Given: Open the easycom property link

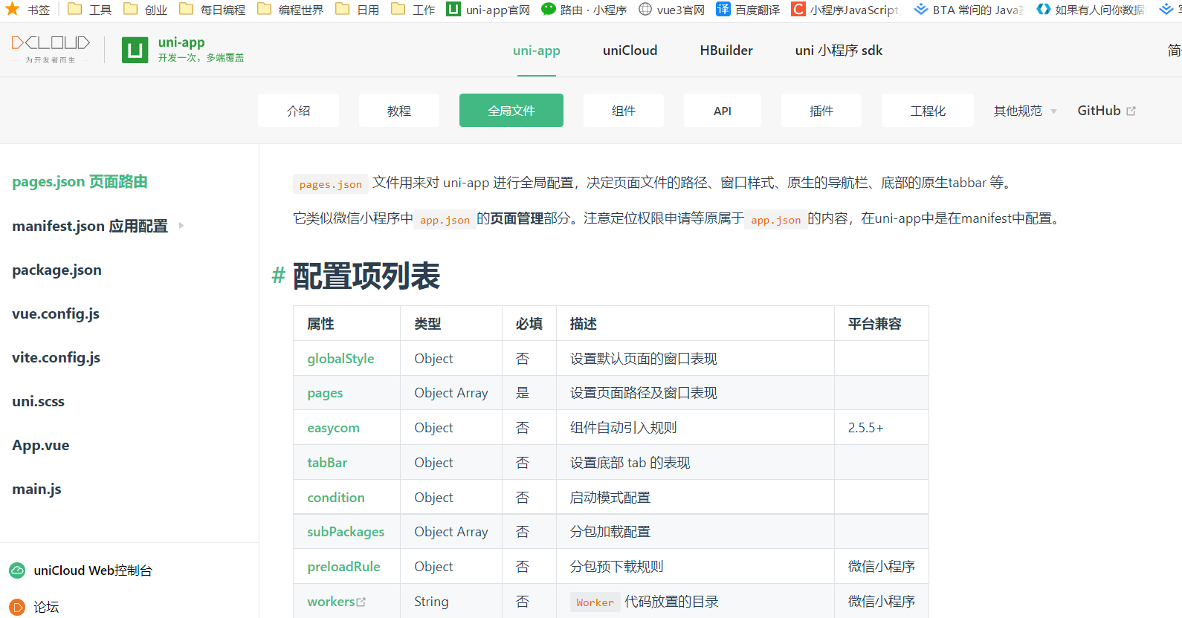Looking at the screenshot, I should coord(333,428).
